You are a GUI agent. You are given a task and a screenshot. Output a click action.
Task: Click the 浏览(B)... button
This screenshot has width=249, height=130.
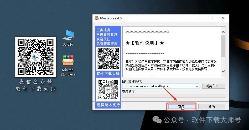click(x=214, y=86)
